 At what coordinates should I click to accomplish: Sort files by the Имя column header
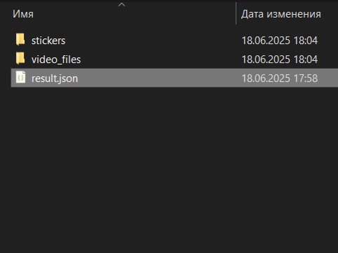click(x=23, y=14)
